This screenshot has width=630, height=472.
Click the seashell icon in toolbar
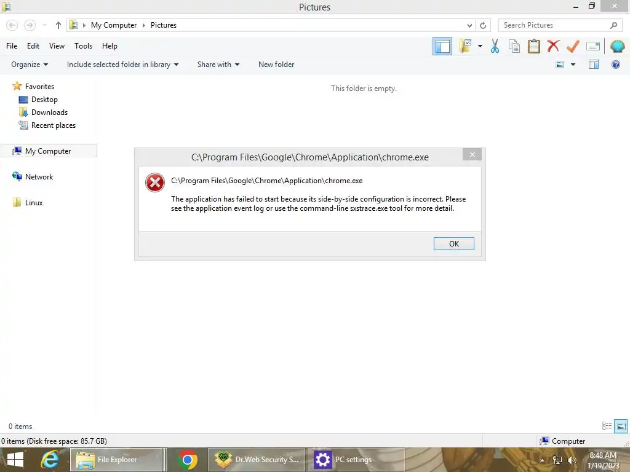tap(617, 46)
